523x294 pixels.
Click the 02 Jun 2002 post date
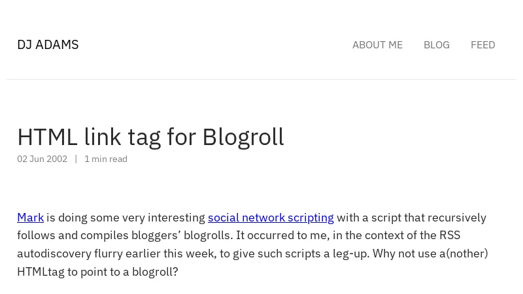42,159
